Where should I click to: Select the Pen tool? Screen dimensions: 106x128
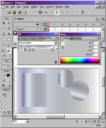pos(4,34)
